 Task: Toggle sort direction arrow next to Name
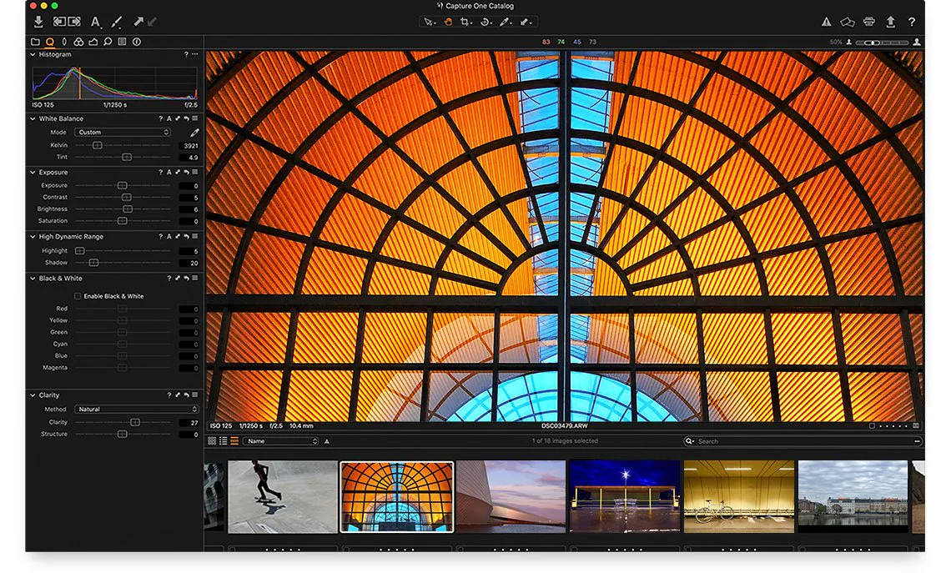(x=327, y=441)
